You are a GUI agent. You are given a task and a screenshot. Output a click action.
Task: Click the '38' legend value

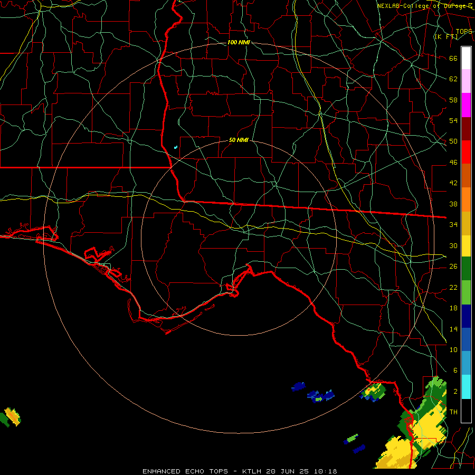(x=453, y=204)
